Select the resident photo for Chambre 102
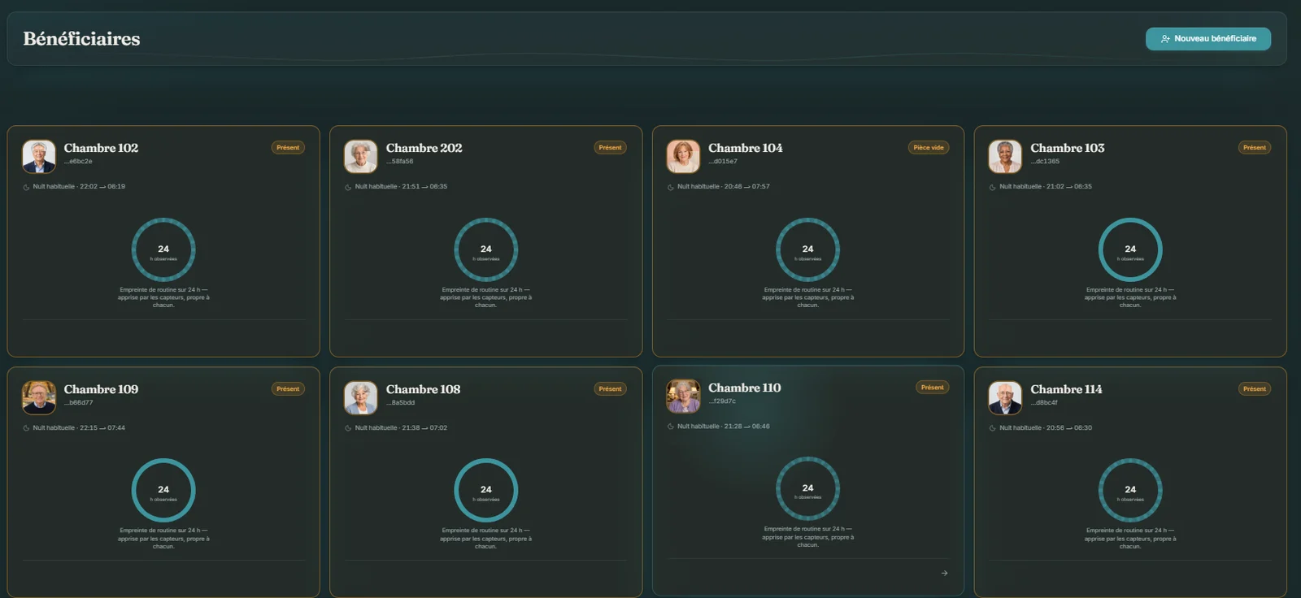 (x=39, y=156)
